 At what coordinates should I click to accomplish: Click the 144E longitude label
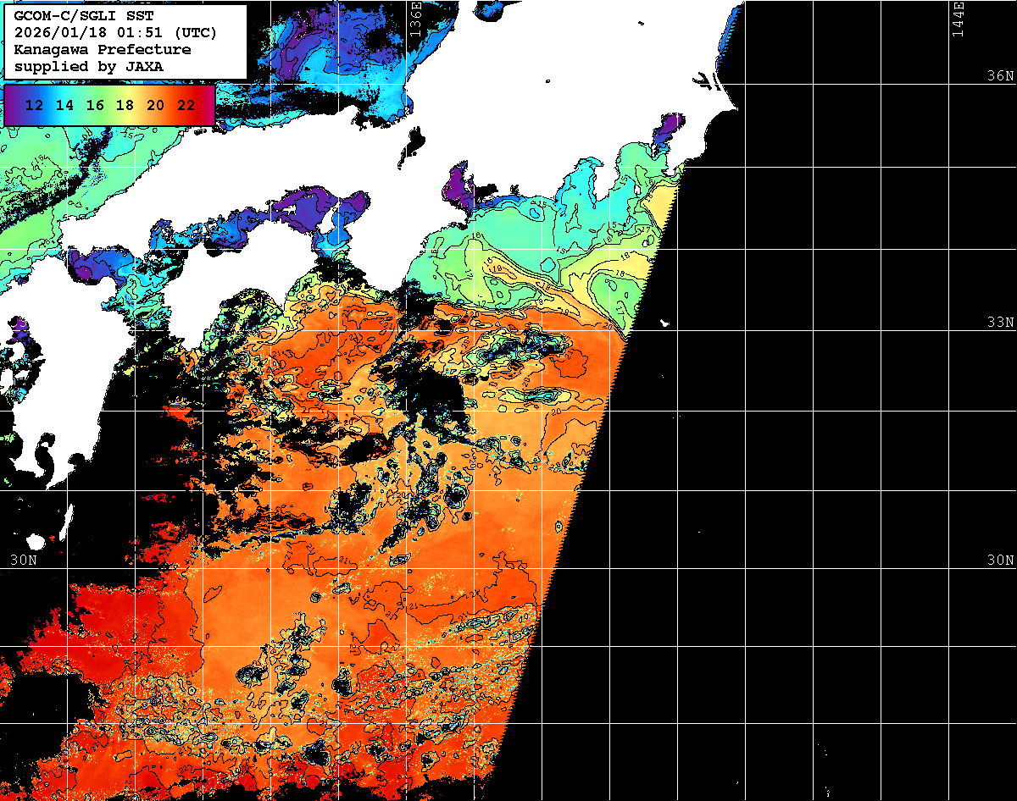pos(958,19)
